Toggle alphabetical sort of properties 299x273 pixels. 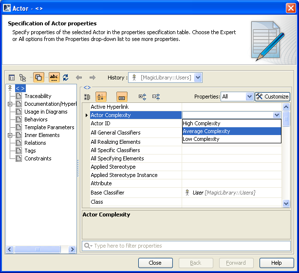click(x=101, y=97)
